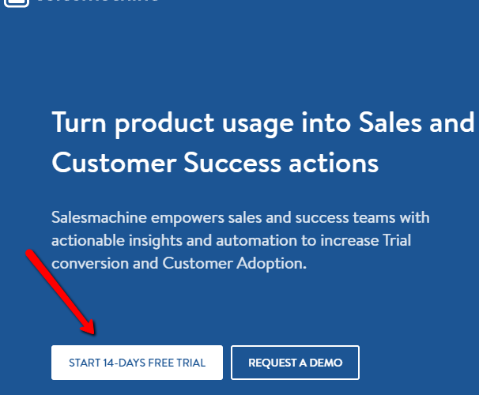479x395 pixels.
Task: Click the word "conversion" in the description
Action: [x=90, y=263]
